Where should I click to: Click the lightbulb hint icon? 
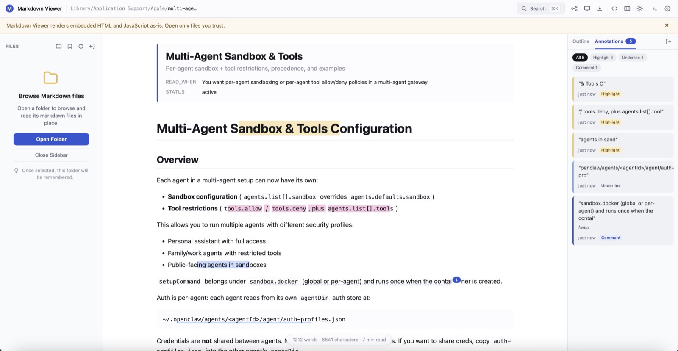click(17, 171)
